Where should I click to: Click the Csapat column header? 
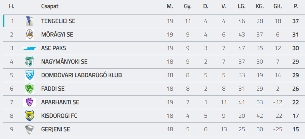point(50,6)
